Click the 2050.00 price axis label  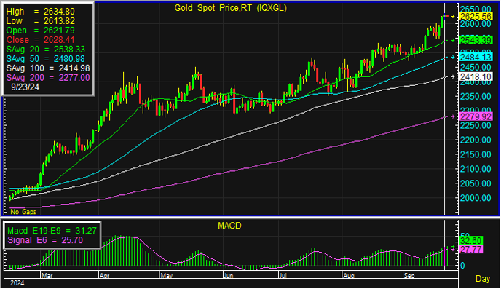coord(476,183)
